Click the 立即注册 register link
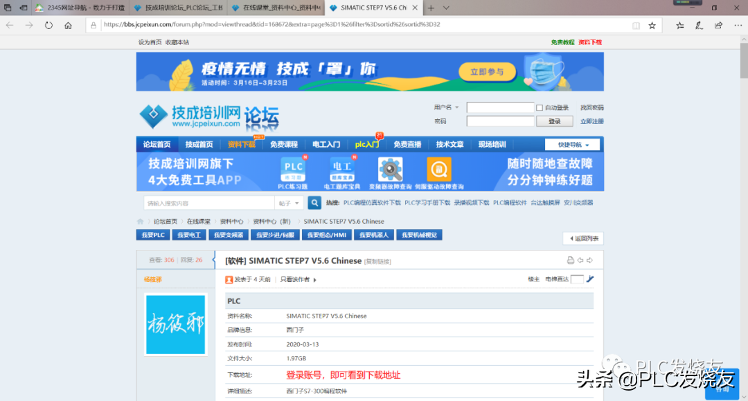The image size is (748, 401). [591, 121]
